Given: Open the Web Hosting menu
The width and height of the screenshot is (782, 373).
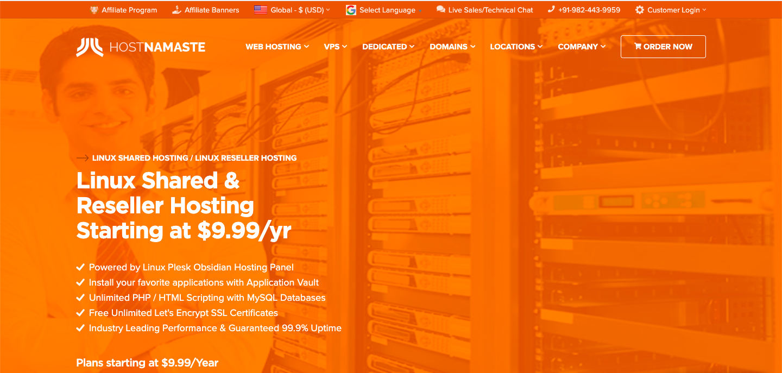Looking at the screenshot, I should click(x=277, y=47).
